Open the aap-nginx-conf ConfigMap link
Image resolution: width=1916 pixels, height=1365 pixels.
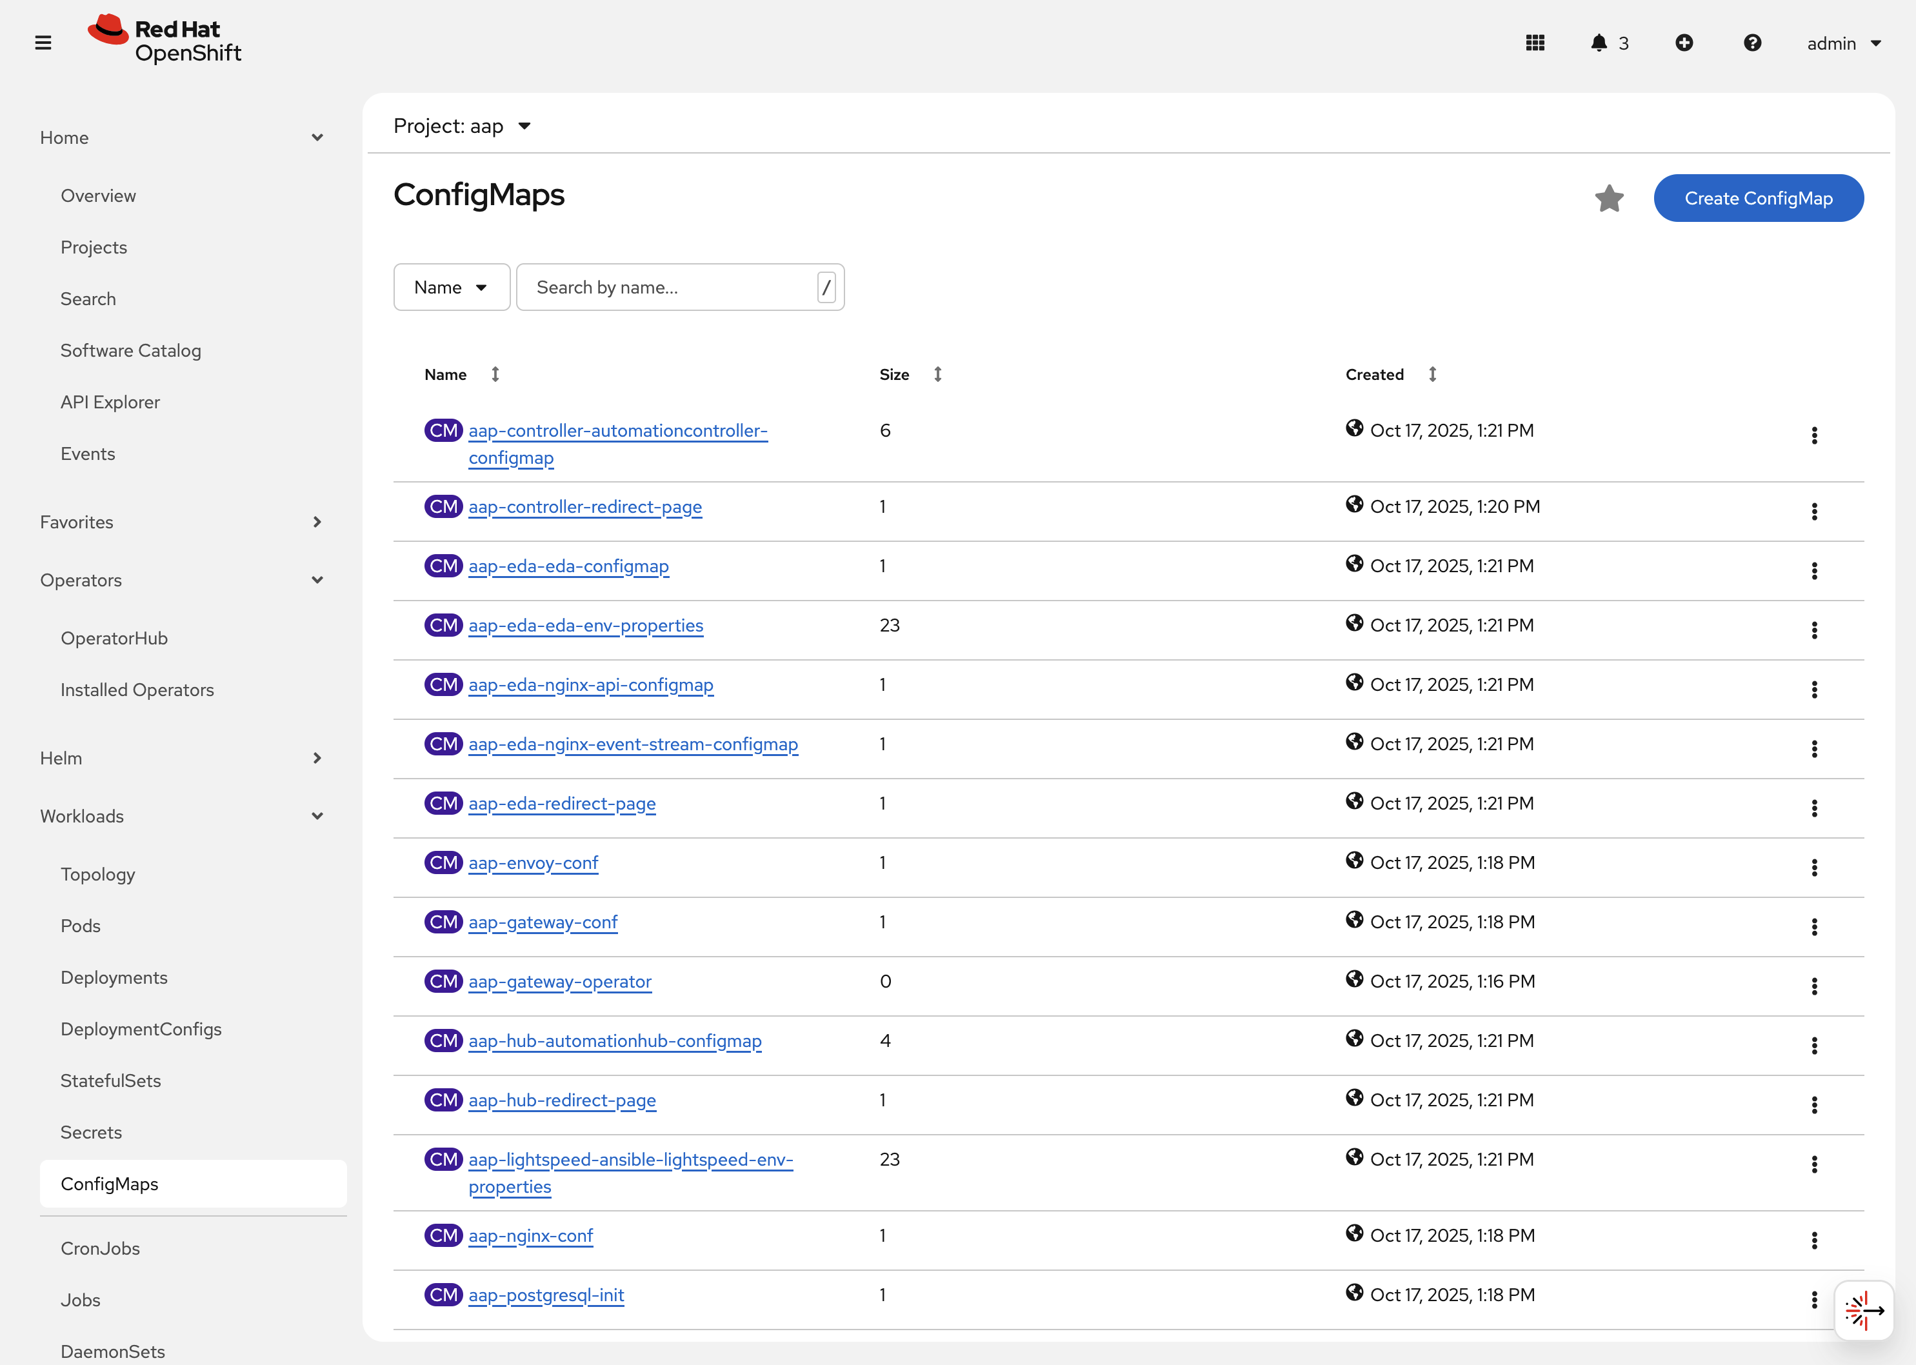[x=530, y=1235]
